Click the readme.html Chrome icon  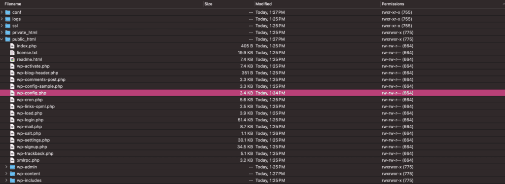[x=12, y=59]
